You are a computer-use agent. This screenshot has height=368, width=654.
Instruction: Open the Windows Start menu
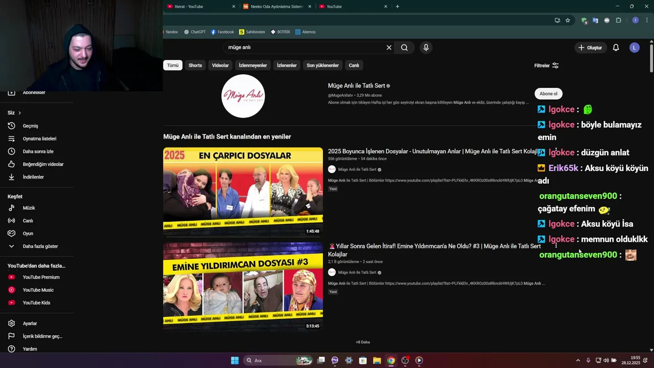coord(235,360)
